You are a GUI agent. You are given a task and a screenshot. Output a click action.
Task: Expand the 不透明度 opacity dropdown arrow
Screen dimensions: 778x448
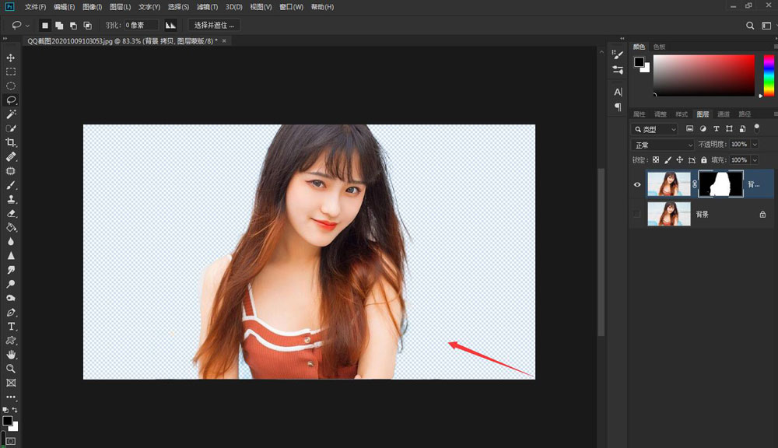pos(754,145)
